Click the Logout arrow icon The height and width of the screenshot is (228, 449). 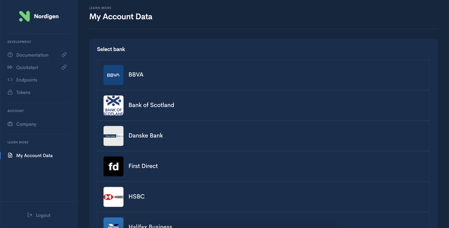30,215
